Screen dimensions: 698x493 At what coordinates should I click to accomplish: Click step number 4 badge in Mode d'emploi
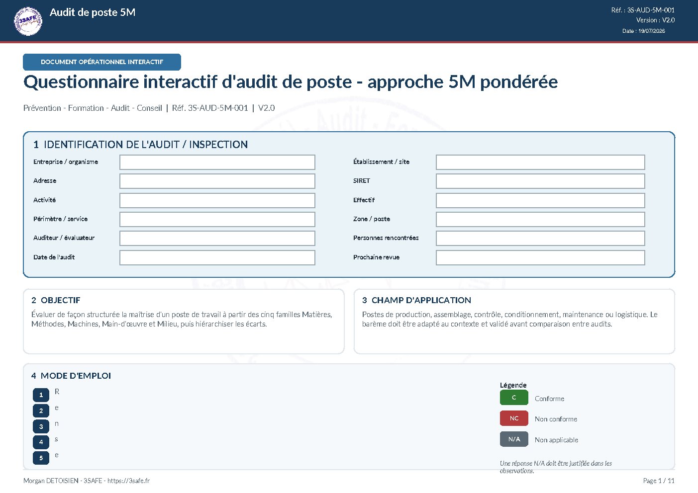41,442
